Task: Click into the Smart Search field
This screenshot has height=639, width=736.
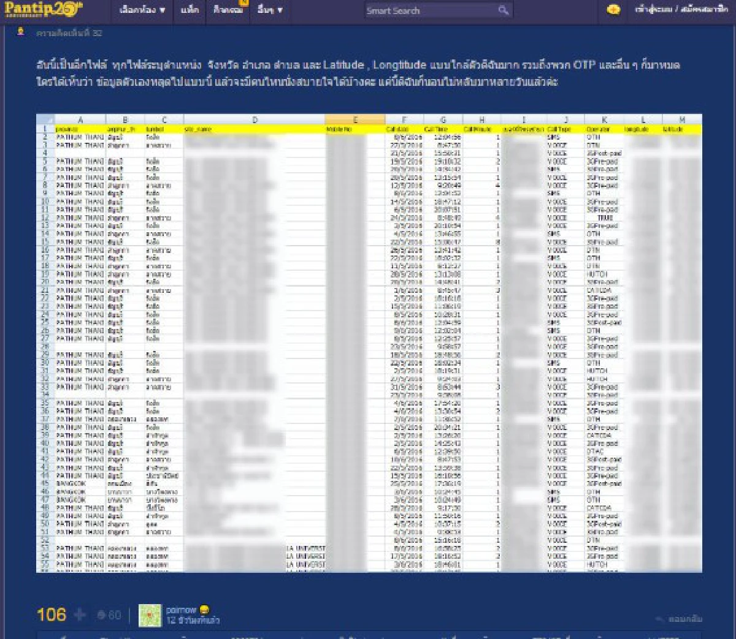Action: tap(431, 10)
